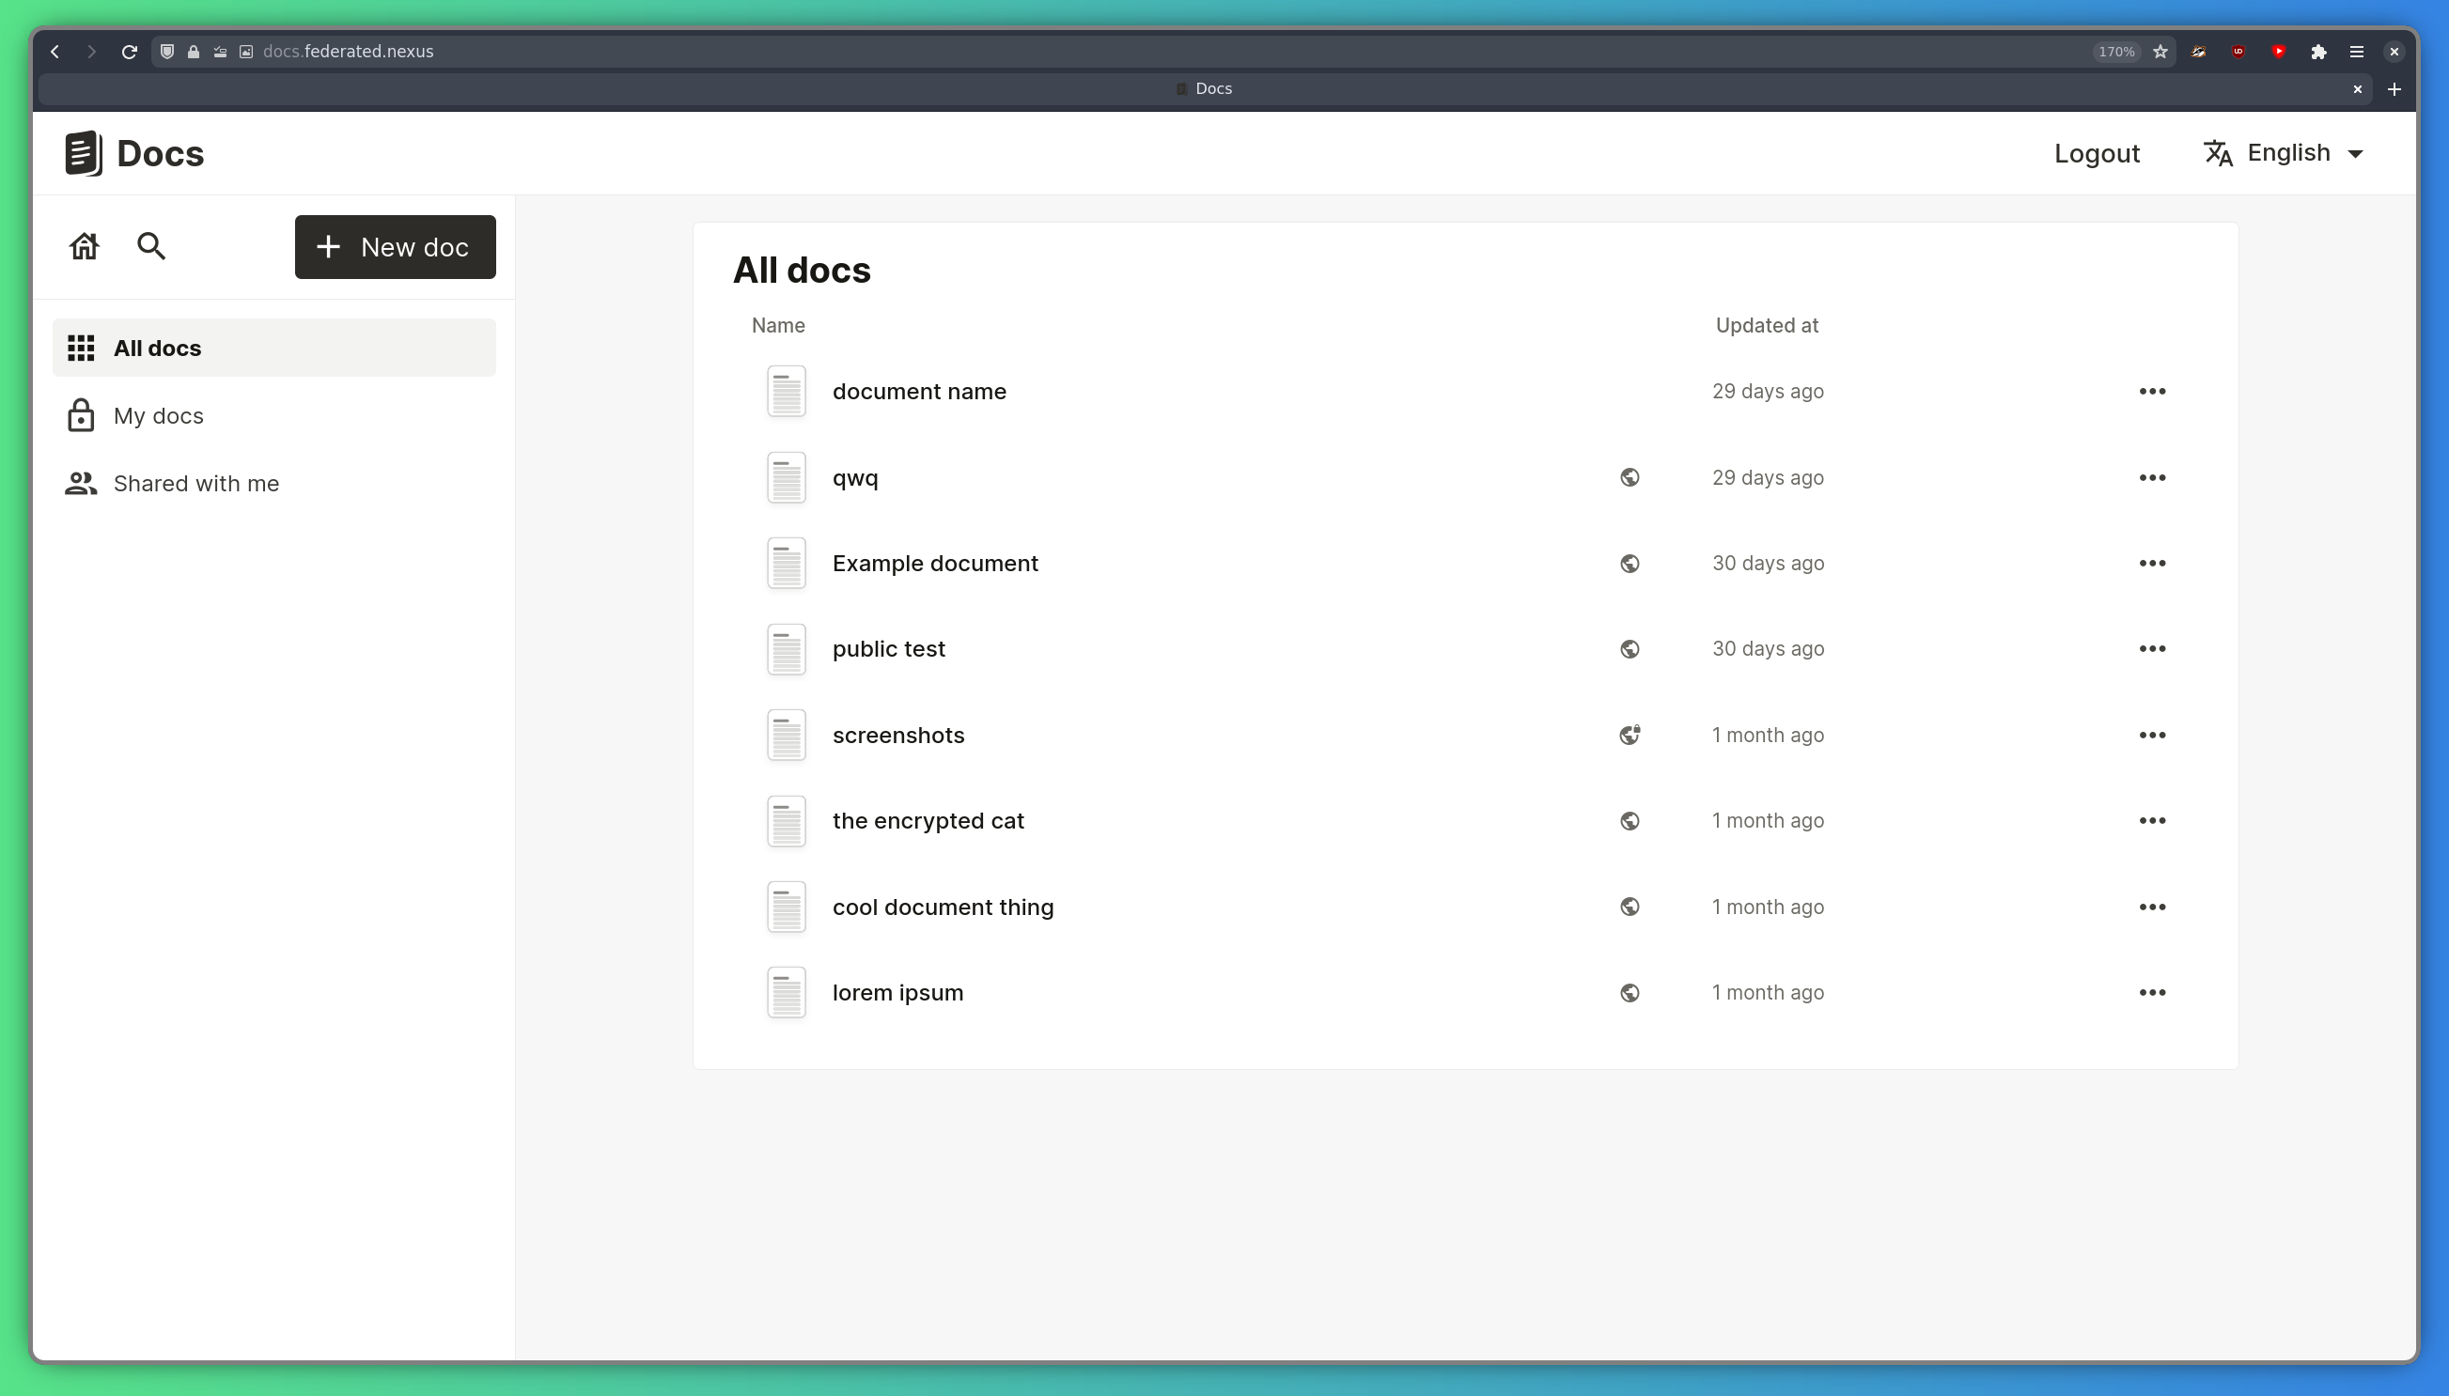Create a document with New doc

tap(394, 246)
